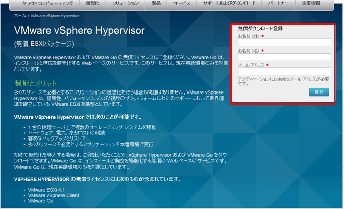This screenshot has height=209, width=344.
Task: Click the では次のことが可能です bold heading
Action: tap(78, 117)
